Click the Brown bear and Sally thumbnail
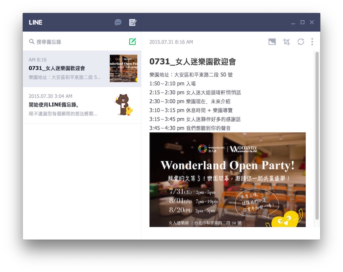This screenshot has width=343, height=272. point(124,105)
